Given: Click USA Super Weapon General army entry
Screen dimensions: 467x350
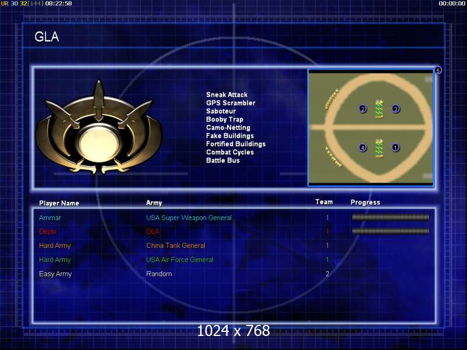Looking at the screenshot, I should click(x=189, y=218).
